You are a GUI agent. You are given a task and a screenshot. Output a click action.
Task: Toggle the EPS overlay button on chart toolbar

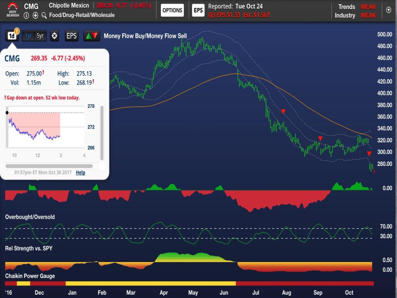click(71, 36)
